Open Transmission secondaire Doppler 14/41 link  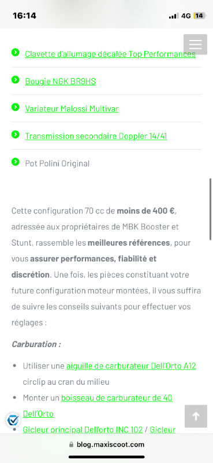pos(96,136)
